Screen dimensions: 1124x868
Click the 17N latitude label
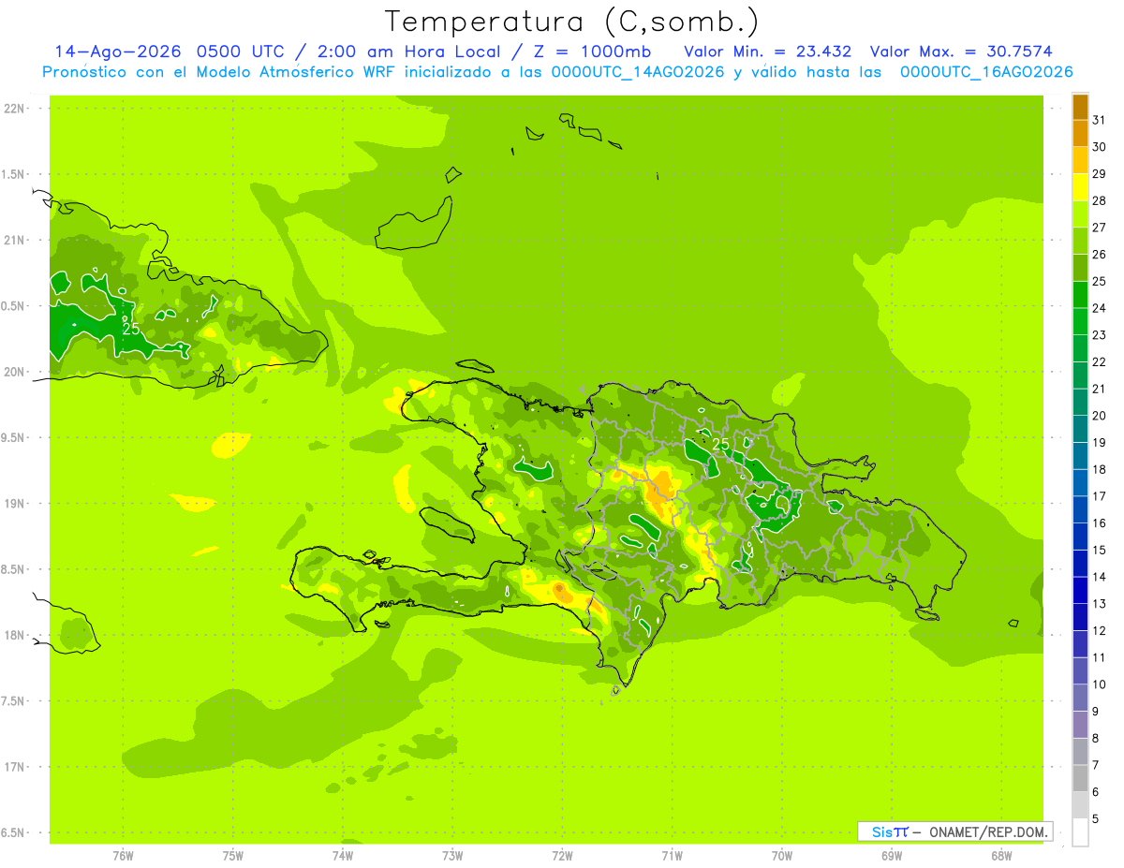15,767
